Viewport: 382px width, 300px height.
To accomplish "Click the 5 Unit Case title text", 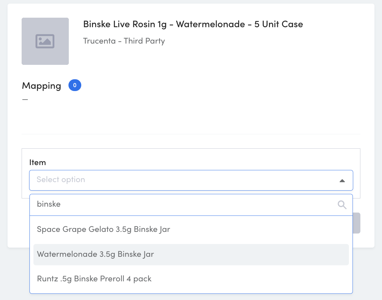I will click(x=279, y=24).
